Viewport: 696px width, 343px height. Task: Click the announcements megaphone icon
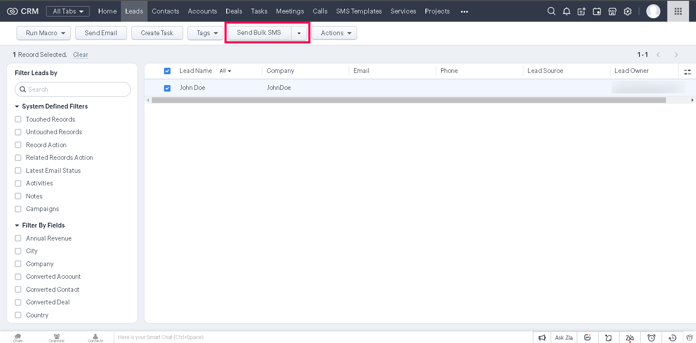tap(542, 337)
